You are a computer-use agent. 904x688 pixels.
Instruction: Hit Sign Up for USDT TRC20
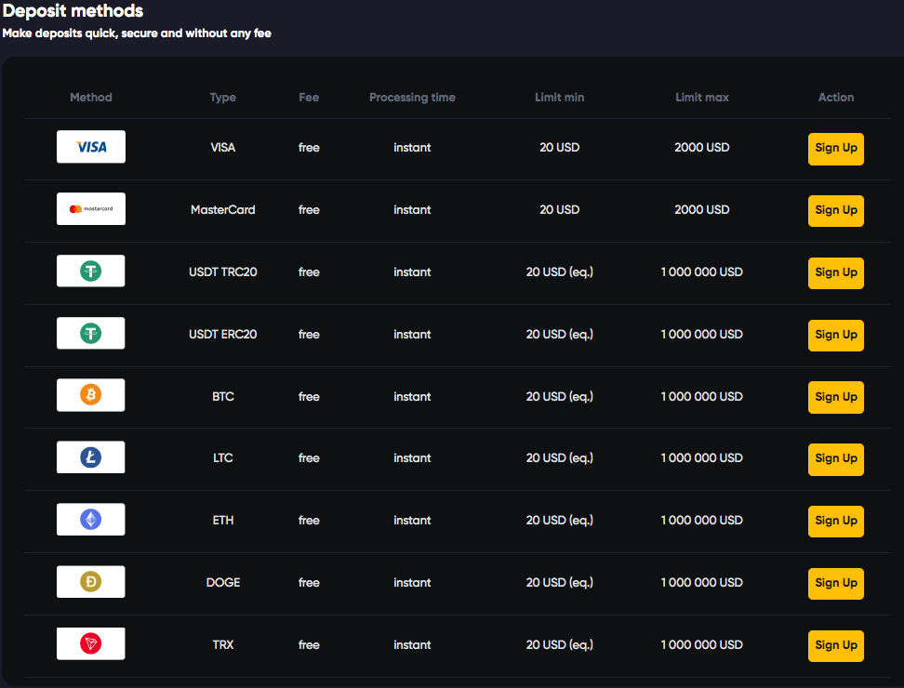835,272
